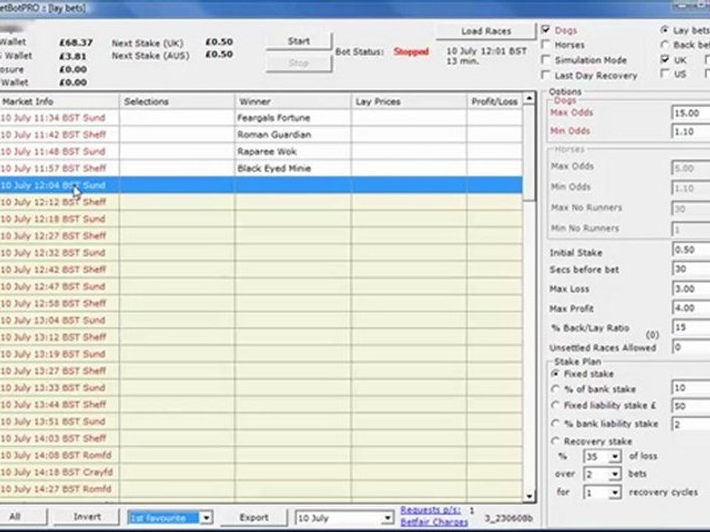Select the 10 July 12:12 BST Sheff row

(x=261, y=202)
